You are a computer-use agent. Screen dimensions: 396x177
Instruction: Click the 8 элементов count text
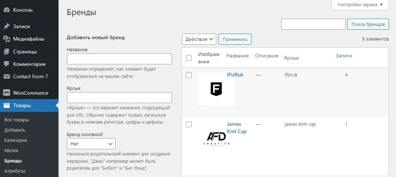376,39
